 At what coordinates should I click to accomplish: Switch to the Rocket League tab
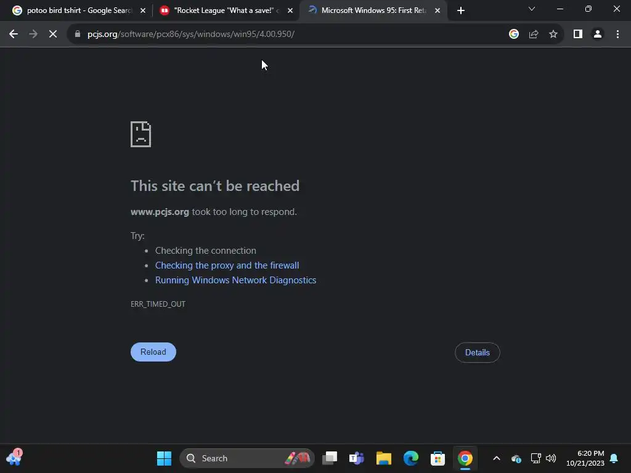click(x=226, y=10)
